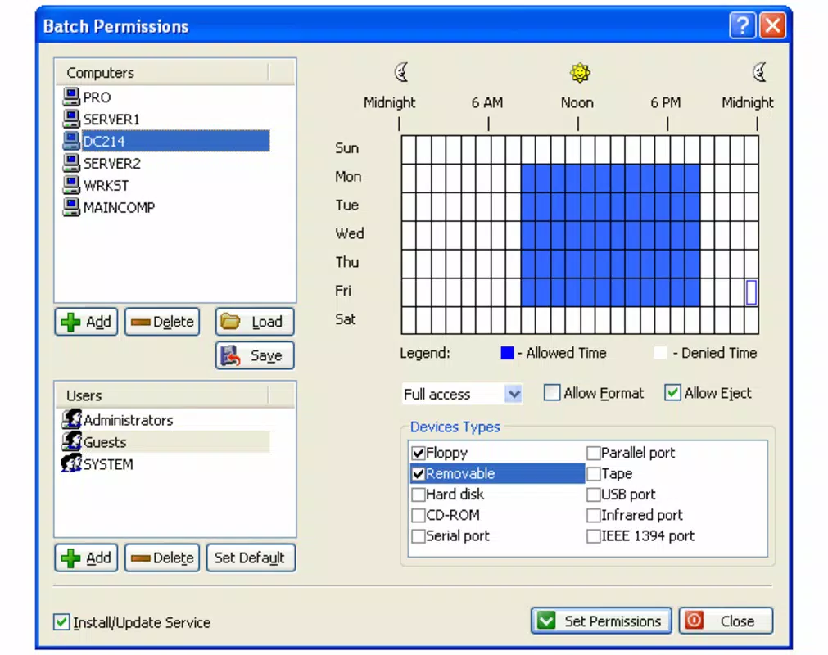Add a user with the lower Add button
828x655 pixels.
[x=86, y=558]
